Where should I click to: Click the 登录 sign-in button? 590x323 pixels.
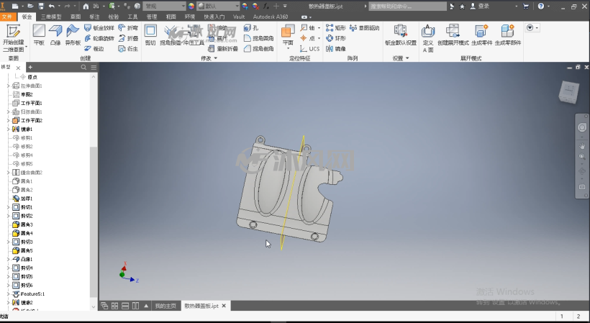[480, 6]
